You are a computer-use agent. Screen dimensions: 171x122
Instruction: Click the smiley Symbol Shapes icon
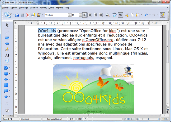pyautogui.click(x=6, y=74)
